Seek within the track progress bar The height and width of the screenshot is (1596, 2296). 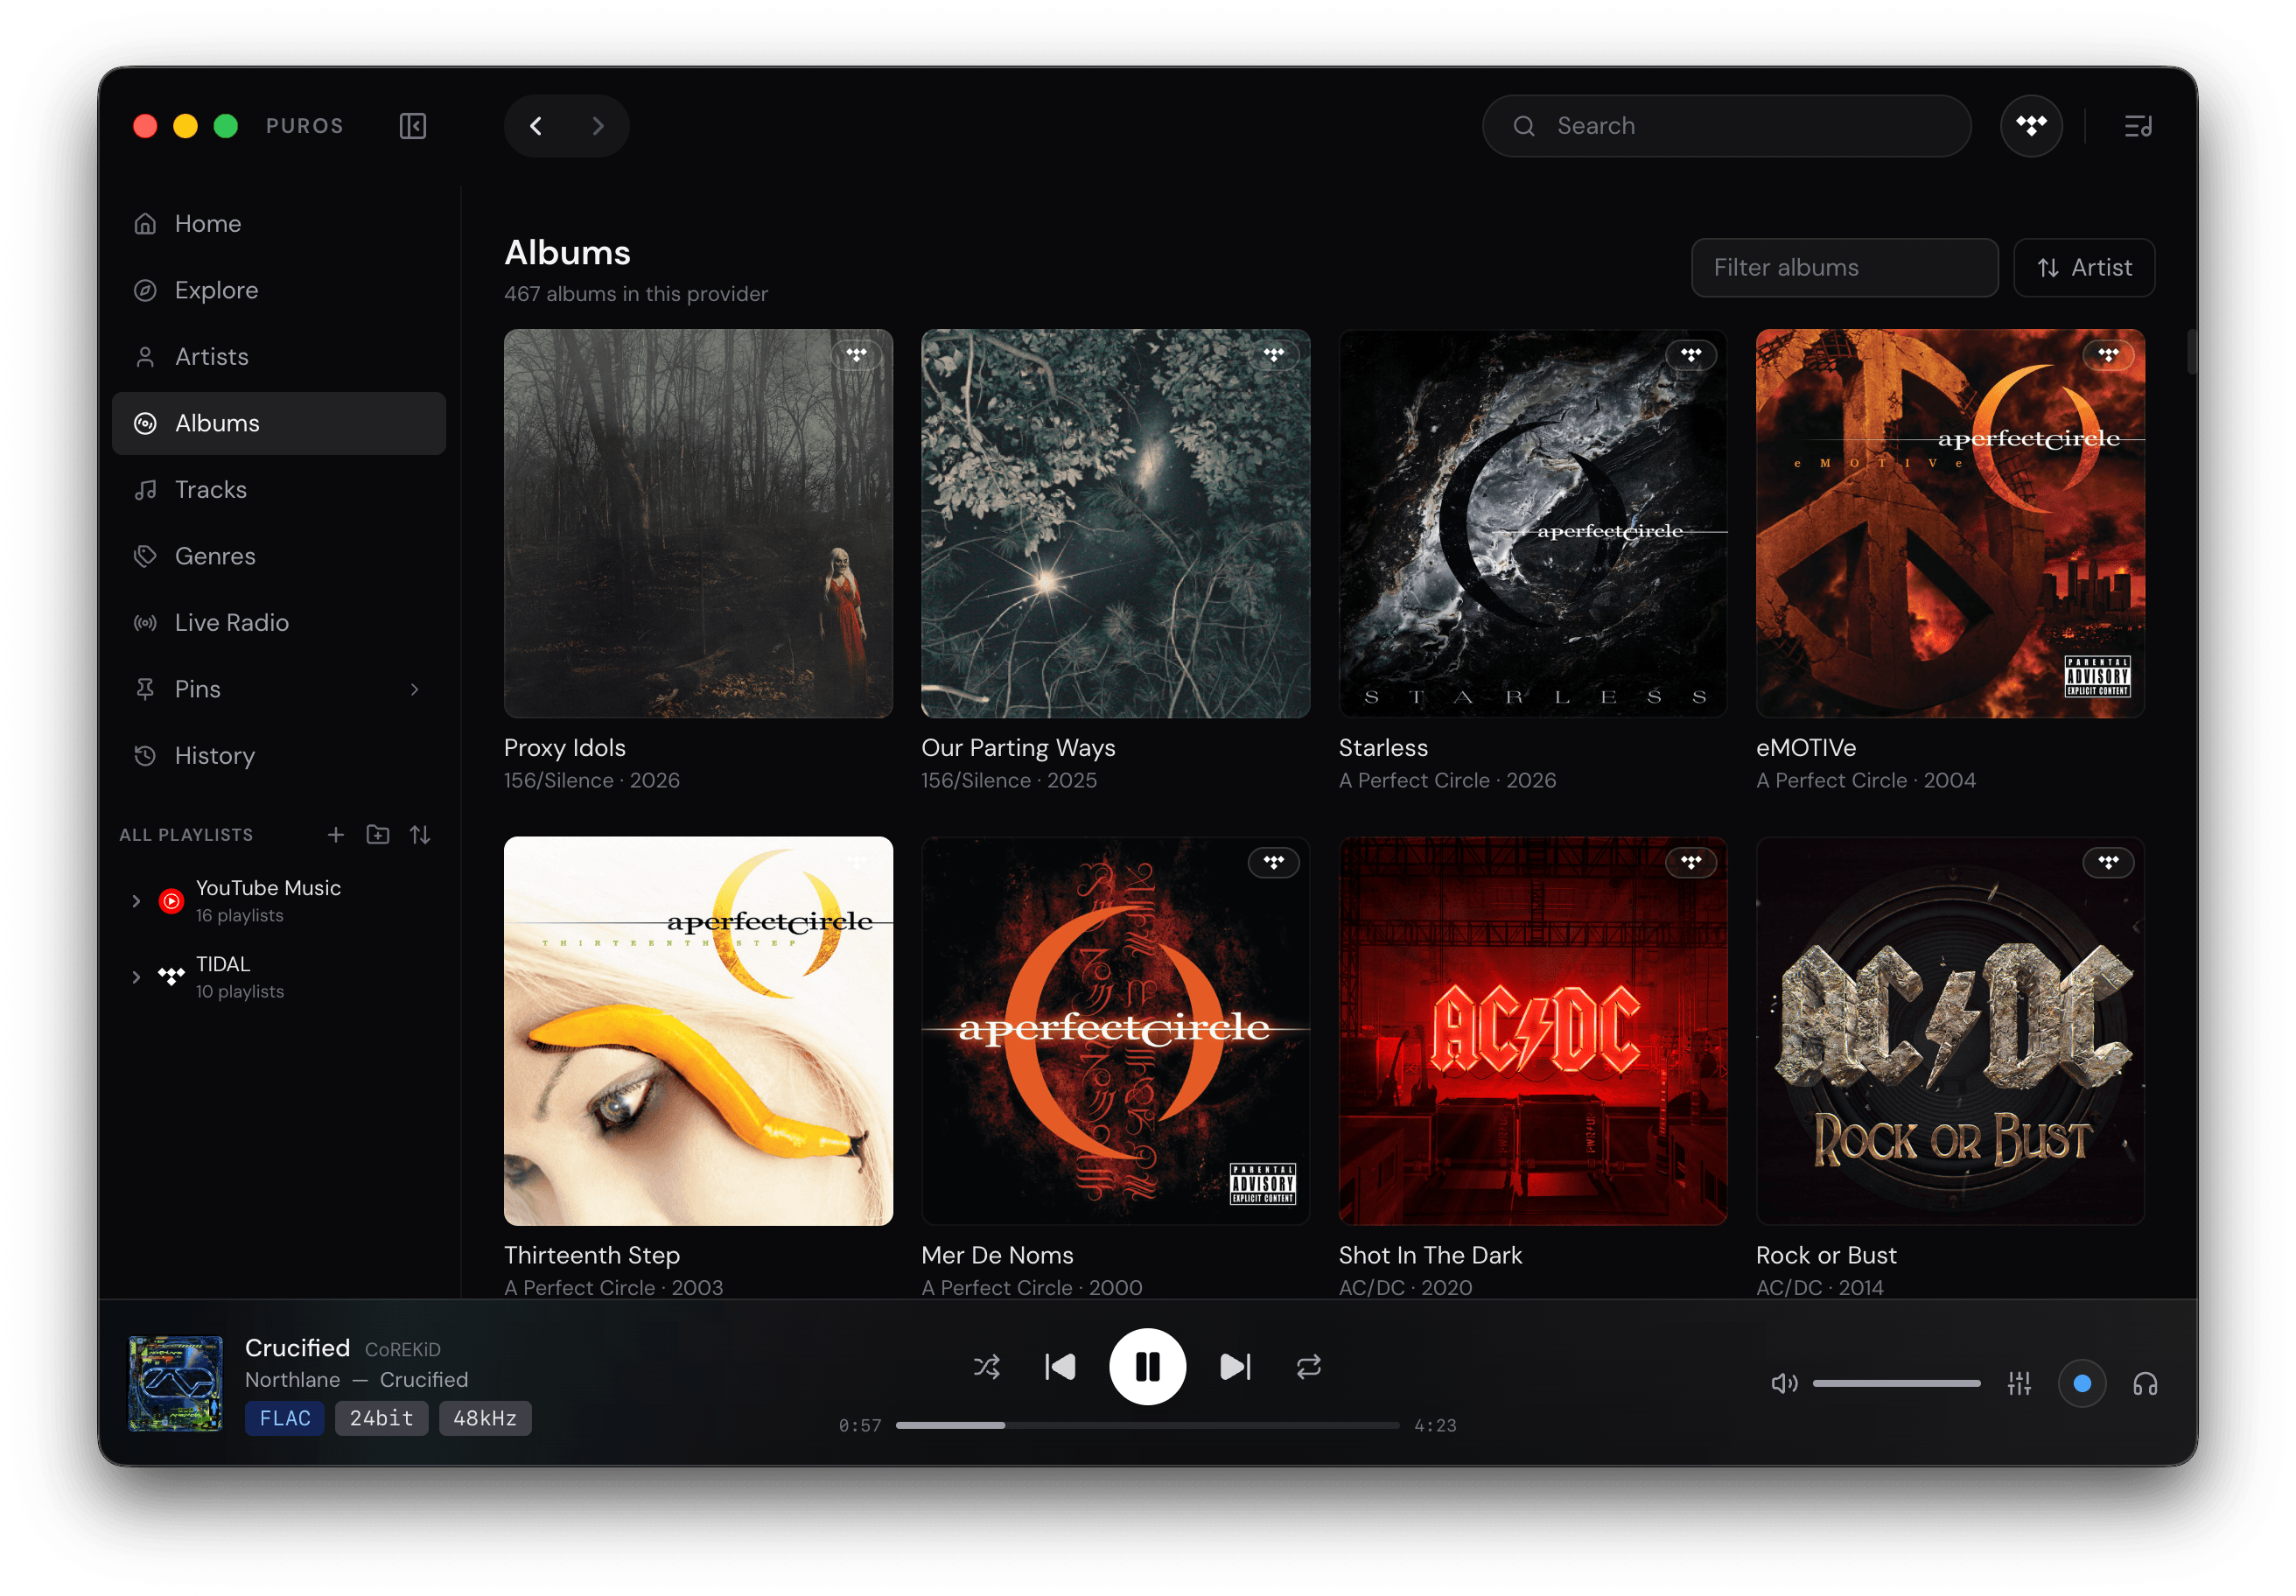point(1147,1425)
